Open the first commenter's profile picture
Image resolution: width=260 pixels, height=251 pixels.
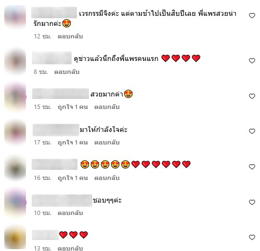click(15, 16)
